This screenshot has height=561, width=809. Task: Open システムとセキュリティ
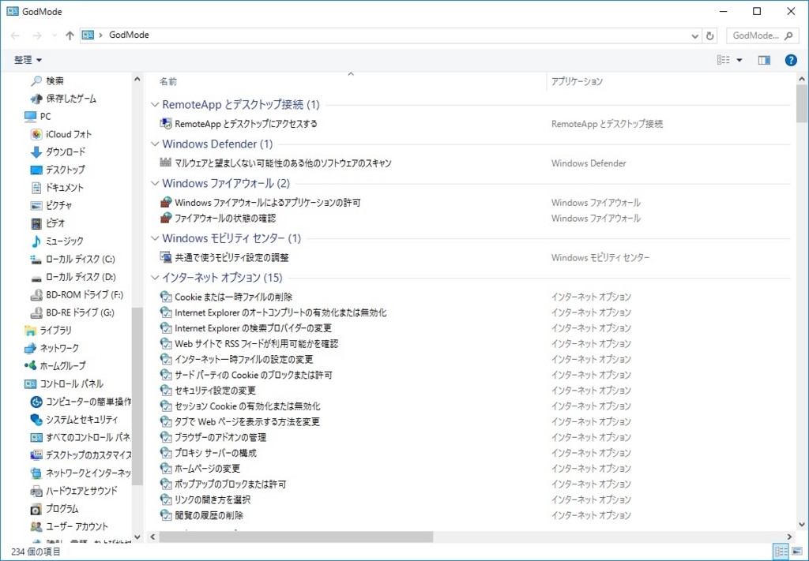pyautogui.click(x=82, y=419)
